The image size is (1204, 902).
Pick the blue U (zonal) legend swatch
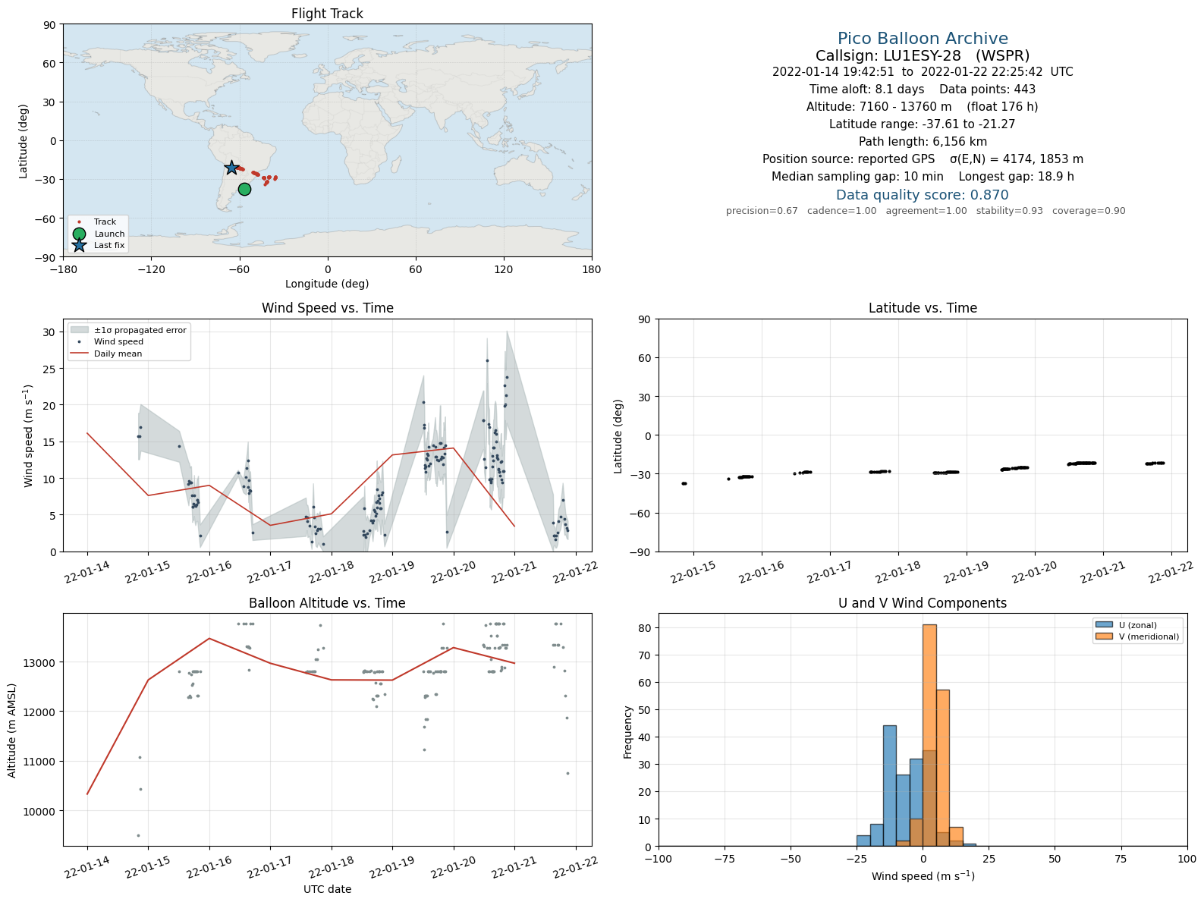click(x=1104, y=625)
